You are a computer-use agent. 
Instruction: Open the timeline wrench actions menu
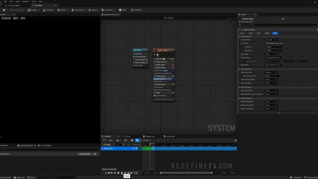[x=104, y=140]
